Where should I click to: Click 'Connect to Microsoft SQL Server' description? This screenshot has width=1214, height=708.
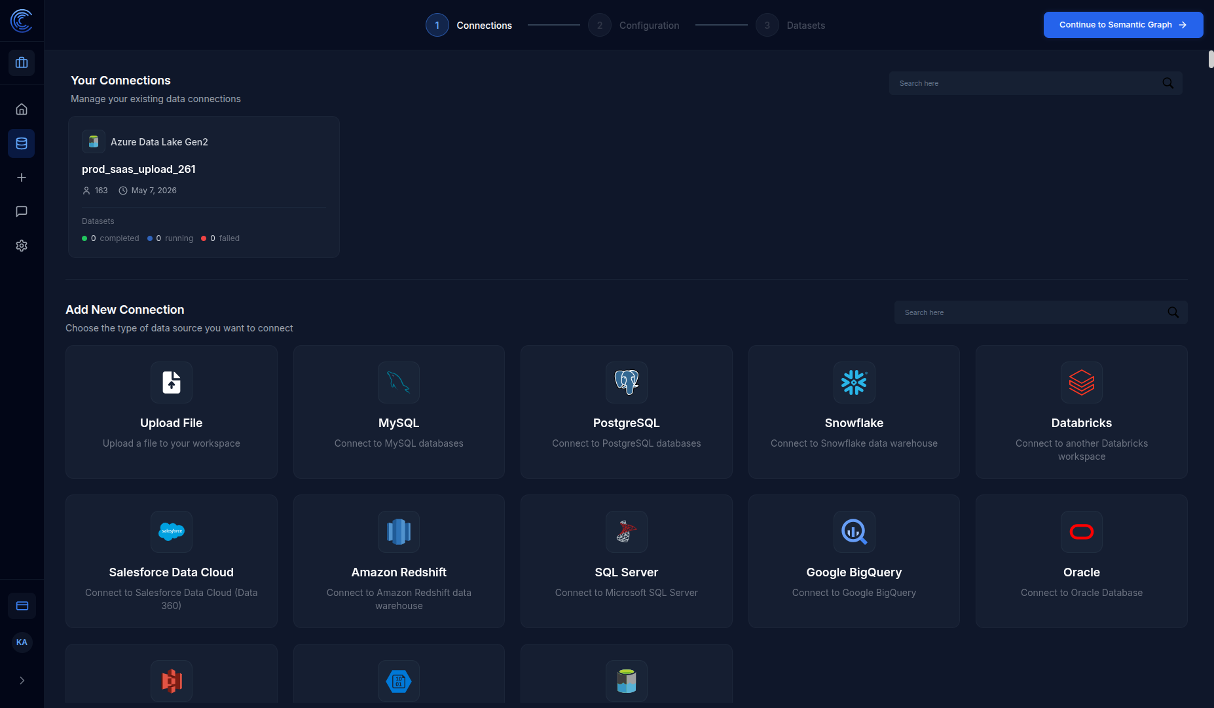627,593
